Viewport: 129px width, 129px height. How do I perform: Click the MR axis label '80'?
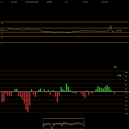coord(126,77)
